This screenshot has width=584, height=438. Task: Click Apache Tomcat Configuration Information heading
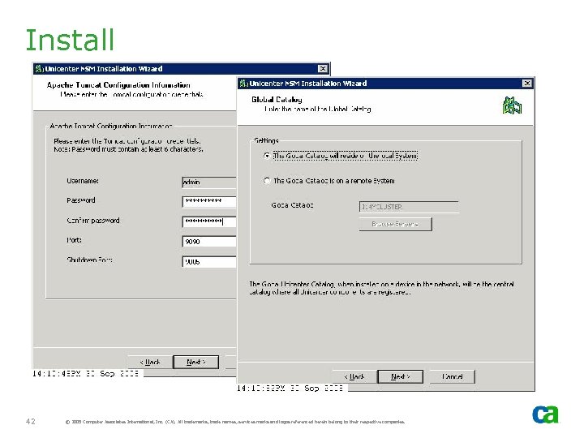coord(118,85)
